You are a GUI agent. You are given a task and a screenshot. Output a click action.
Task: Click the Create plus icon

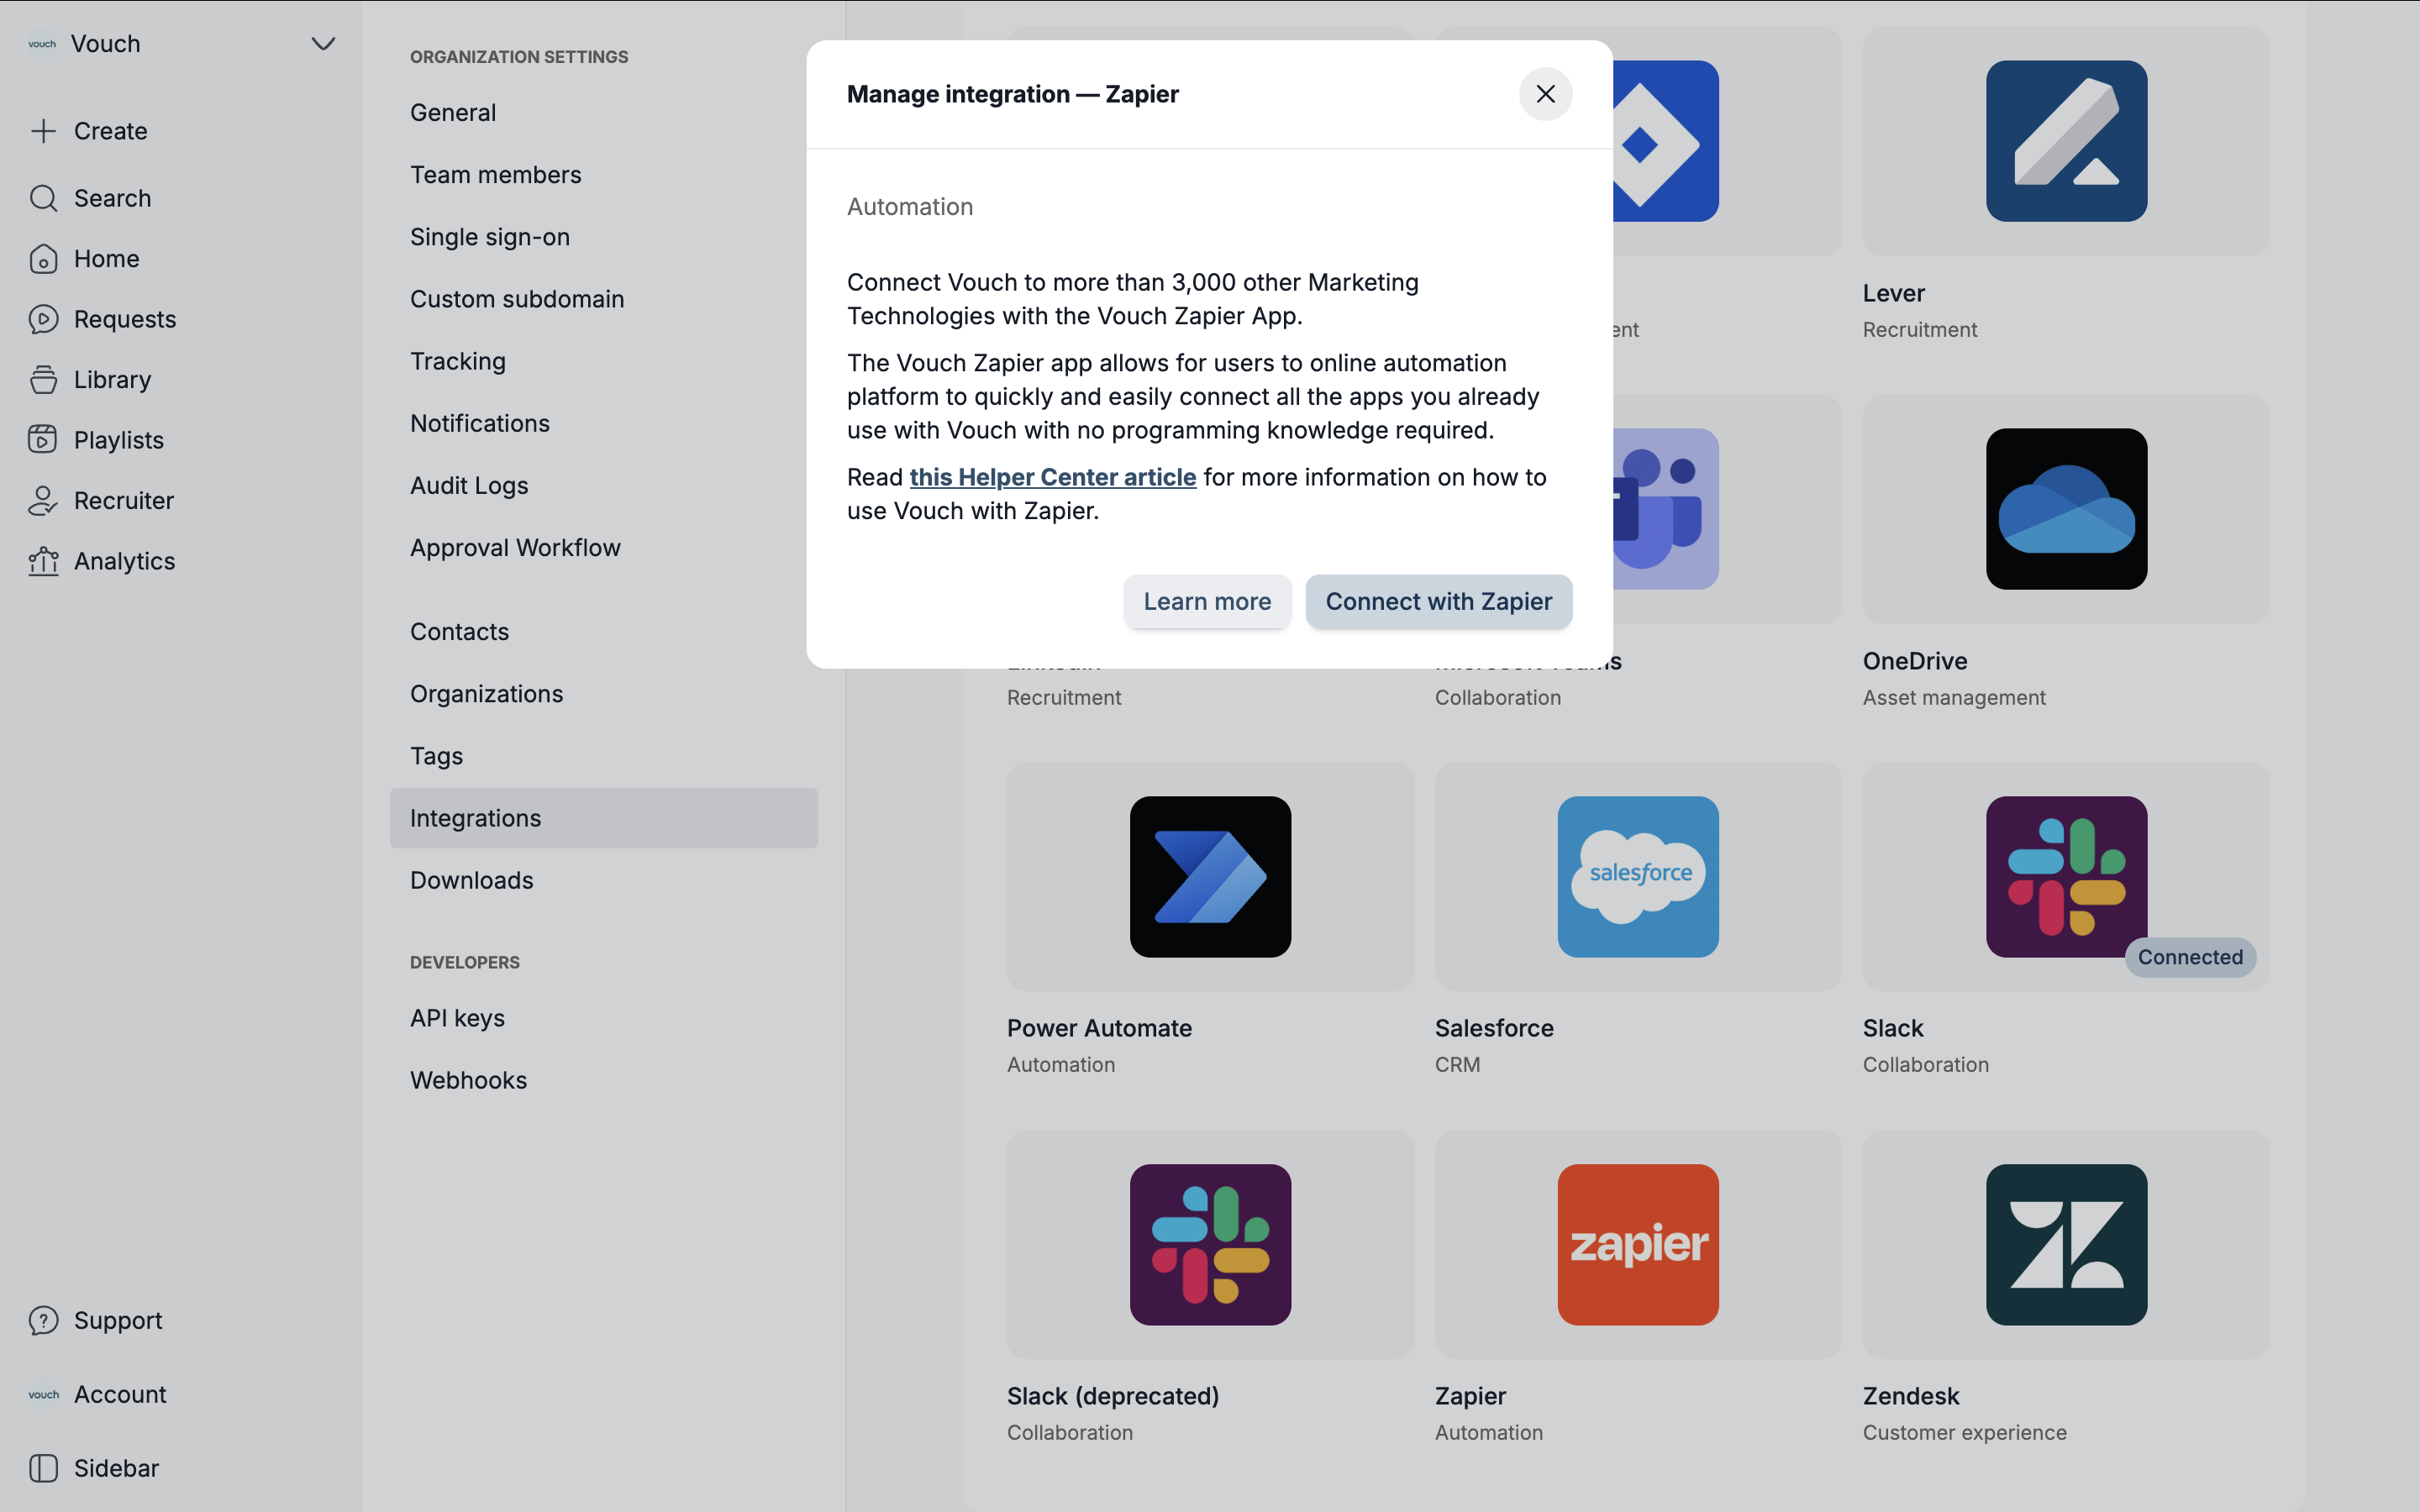pos(43,131)
